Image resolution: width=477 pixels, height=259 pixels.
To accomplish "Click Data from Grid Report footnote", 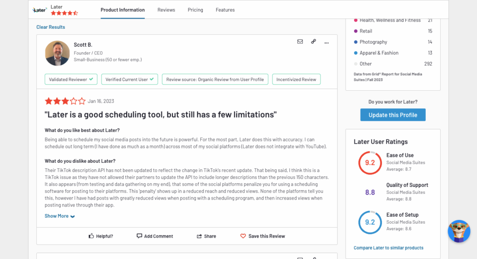I will tap(388, 77).
